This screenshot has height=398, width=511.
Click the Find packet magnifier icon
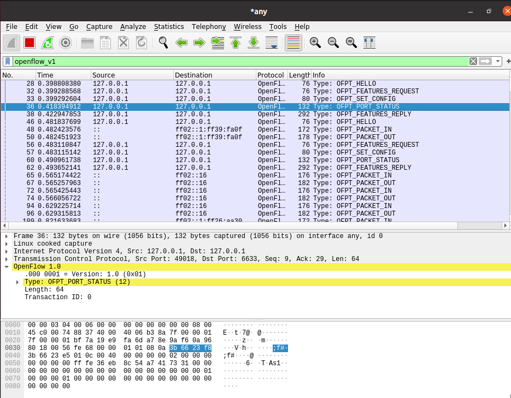[163, 43]
